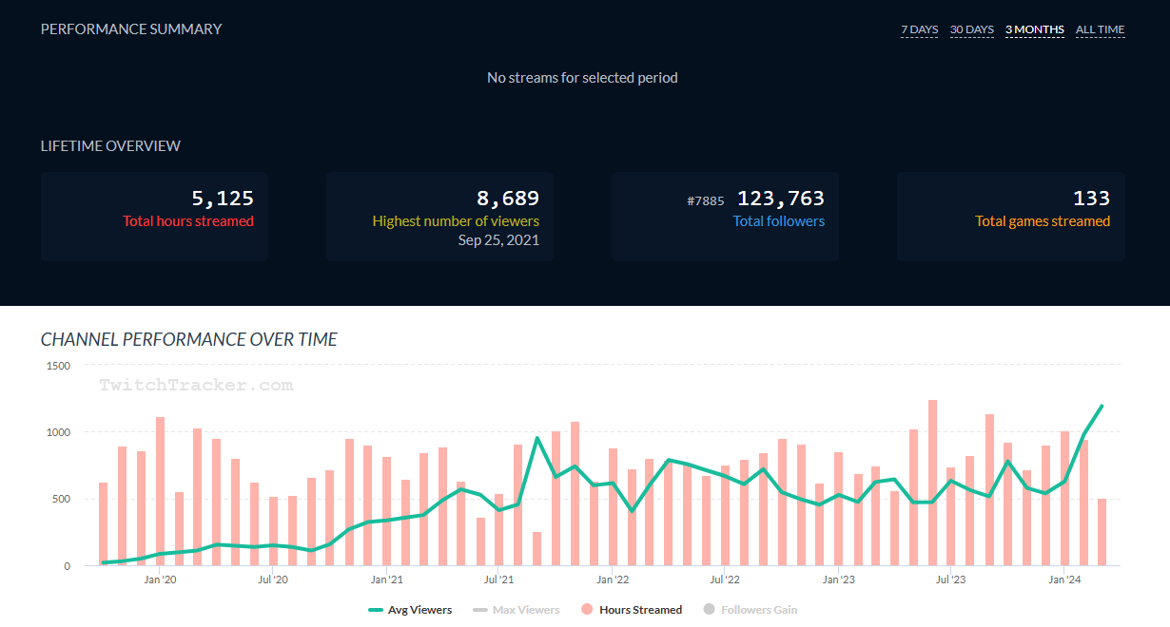Click the last hours streamed bar

click(x=1102, y=532)
